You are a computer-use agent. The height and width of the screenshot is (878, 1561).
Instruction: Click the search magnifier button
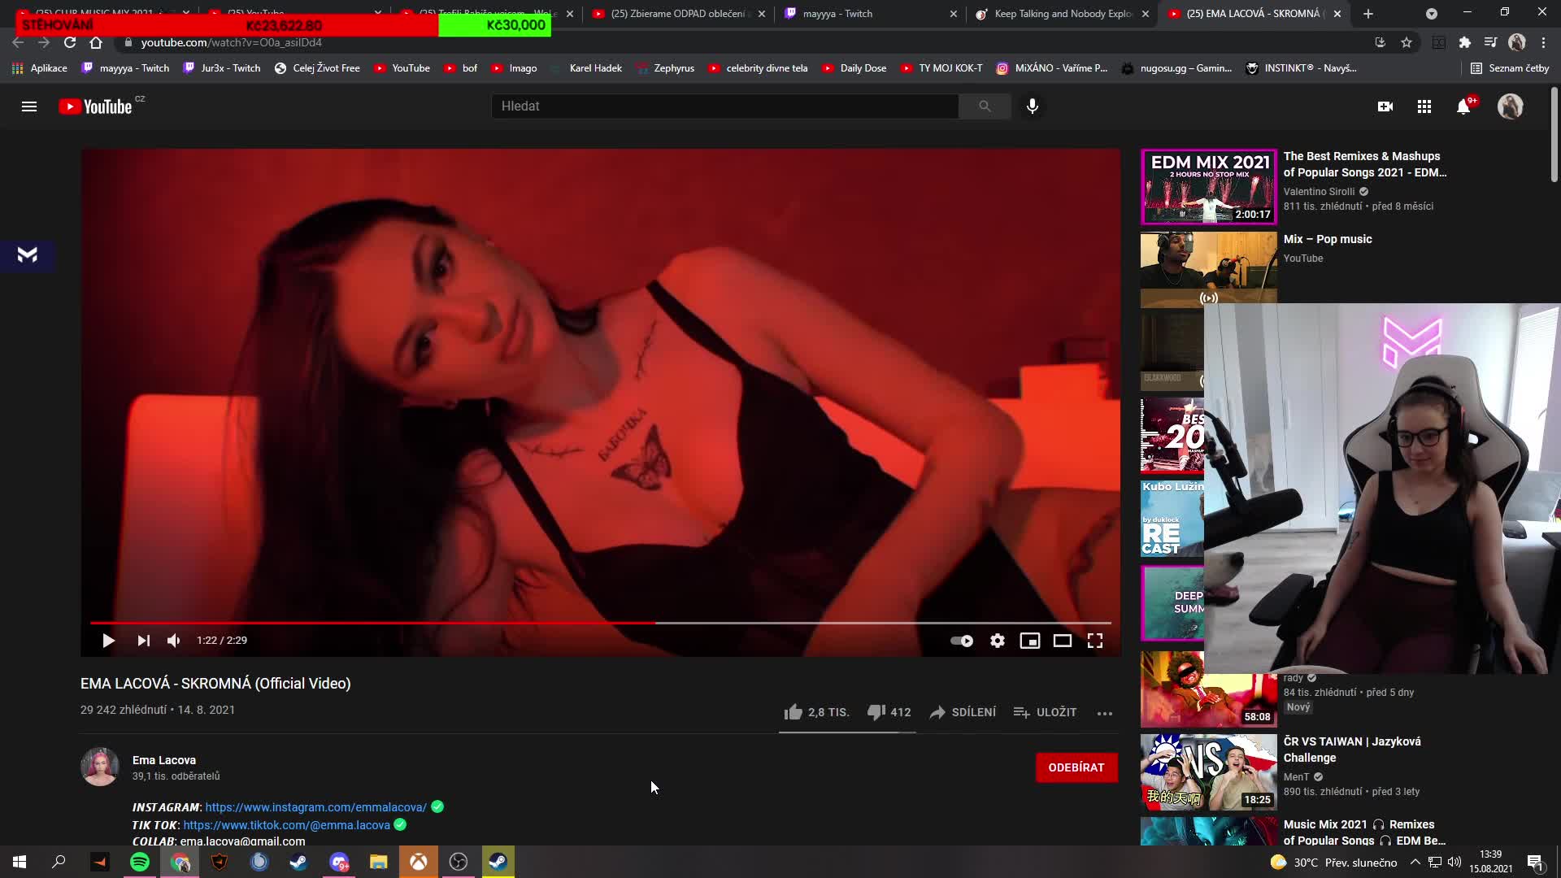tap(985, 106)
